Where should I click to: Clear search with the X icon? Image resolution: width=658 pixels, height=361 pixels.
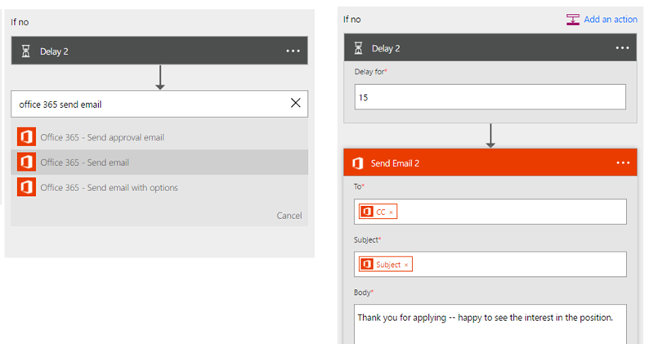(x=295, y=103)
